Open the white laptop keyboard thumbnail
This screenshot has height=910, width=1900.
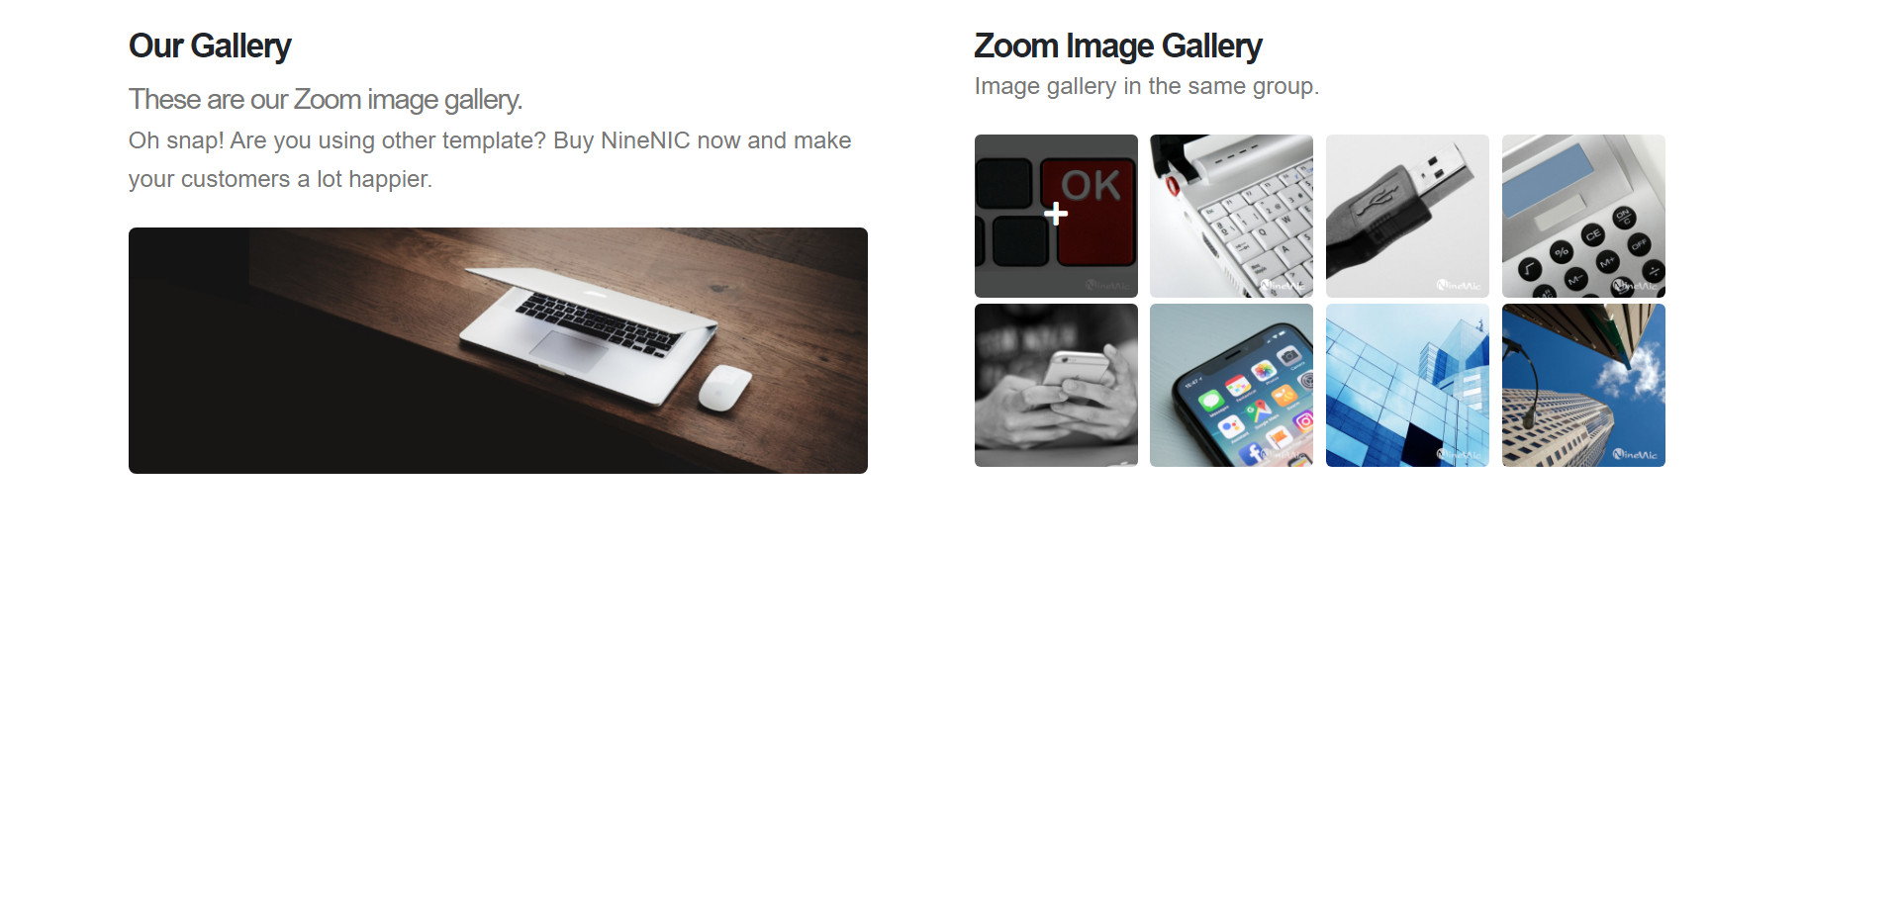pos(1231,216)
